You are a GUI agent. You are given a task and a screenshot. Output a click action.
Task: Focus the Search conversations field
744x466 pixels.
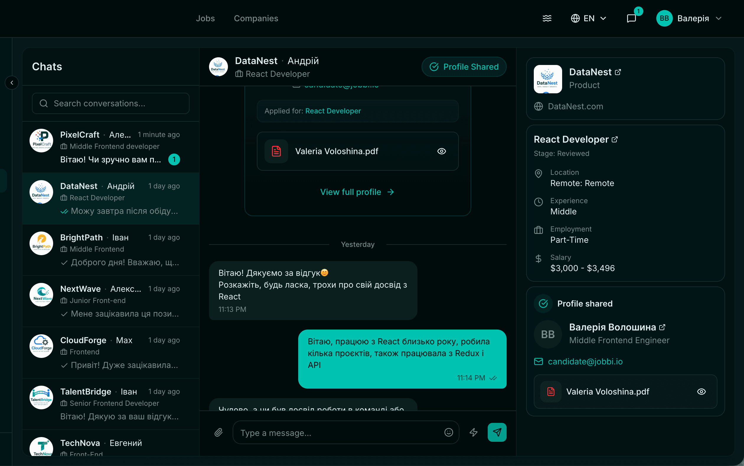111,103
